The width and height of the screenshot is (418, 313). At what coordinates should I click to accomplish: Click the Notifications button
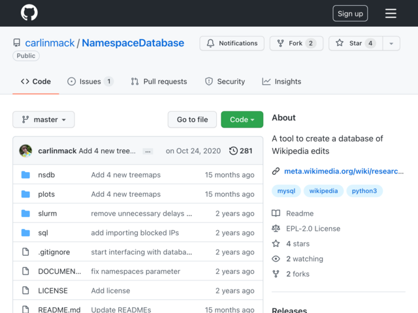coord(232,44)
